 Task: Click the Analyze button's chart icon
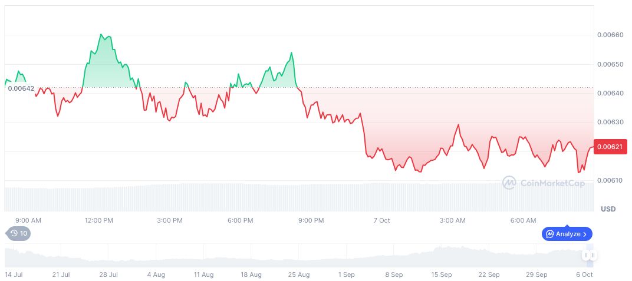[x=550, y=234]
